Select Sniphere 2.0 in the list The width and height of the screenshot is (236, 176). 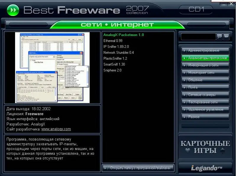tap(112, 70)
